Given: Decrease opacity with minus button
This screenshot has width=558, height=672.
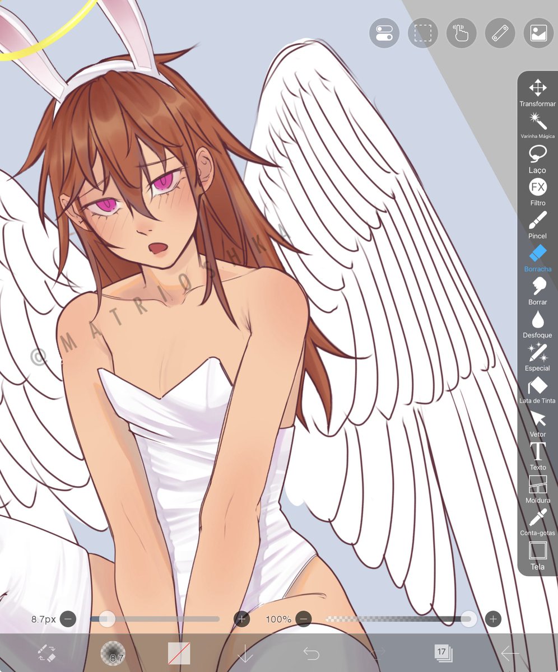Looking at the screenshot, I should pos(303,619).
